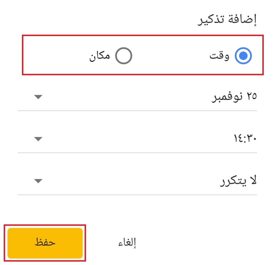
Task: Click the underline below the date field
Action: [137, 110]
